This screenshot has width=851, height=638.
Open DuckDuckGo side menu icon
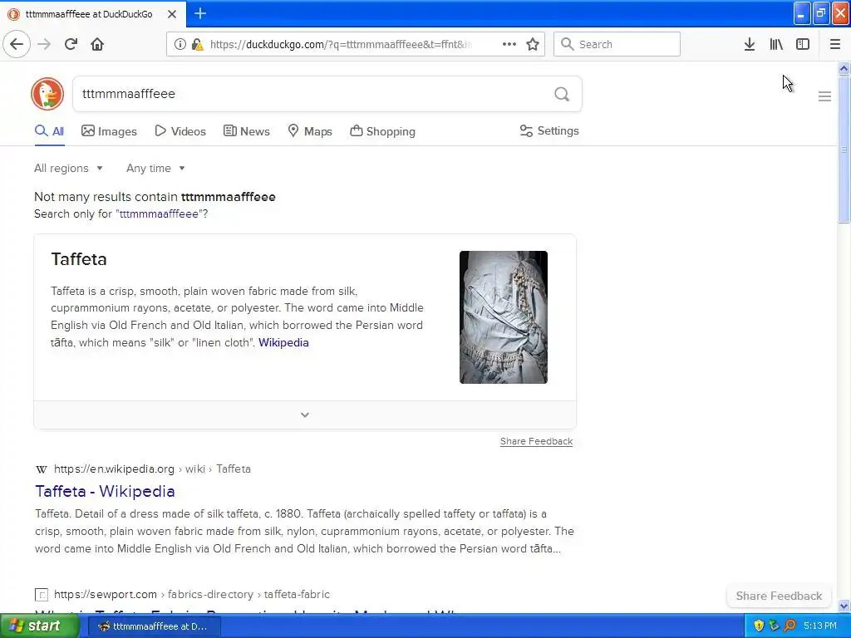(x=824, y=96)
